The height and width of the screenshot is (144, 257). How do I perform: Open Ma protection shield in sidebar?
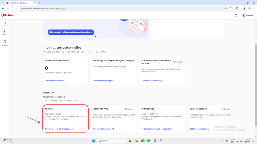coord(5,43)
